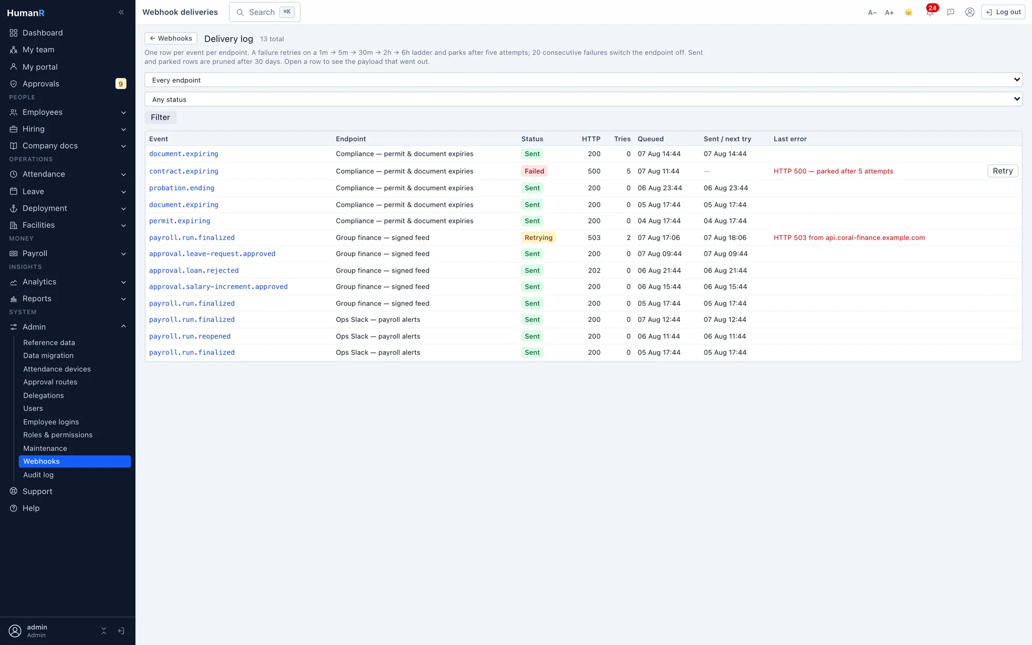1032x645 pixels.
Task: Increase font size with A+ icon
Action: (889, 12)
